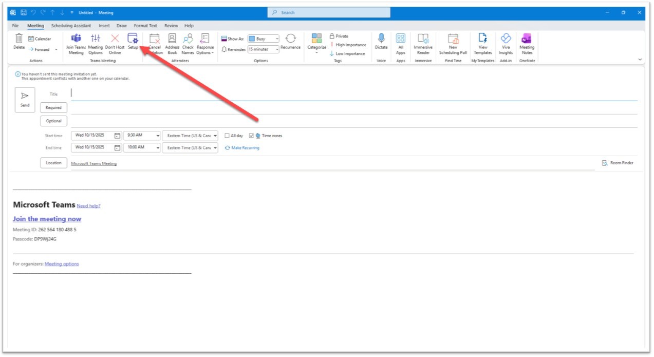Image resolution: width=654 pixels, height=357 pixels.
Task: Open the Format Text tab
Action: click(145, 26)
